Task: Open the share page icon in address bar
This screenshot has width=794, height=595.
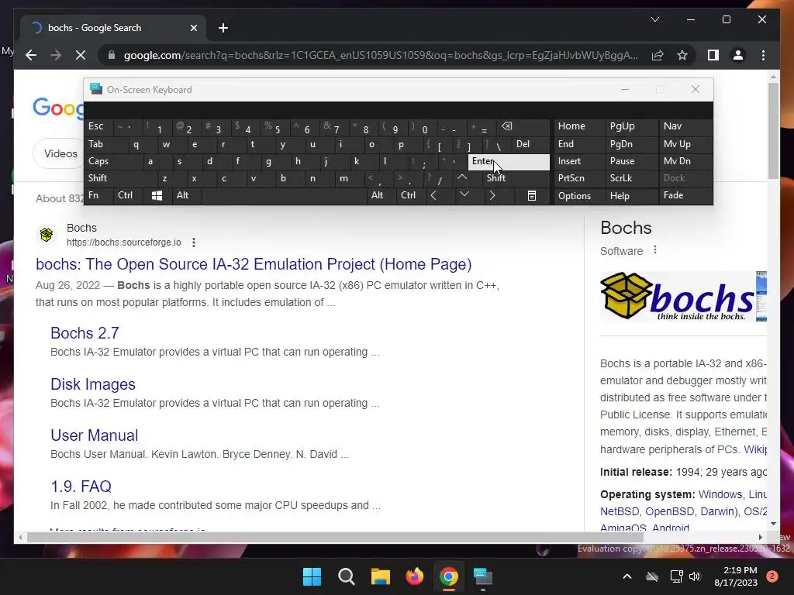Action: (x=658, y=55)
